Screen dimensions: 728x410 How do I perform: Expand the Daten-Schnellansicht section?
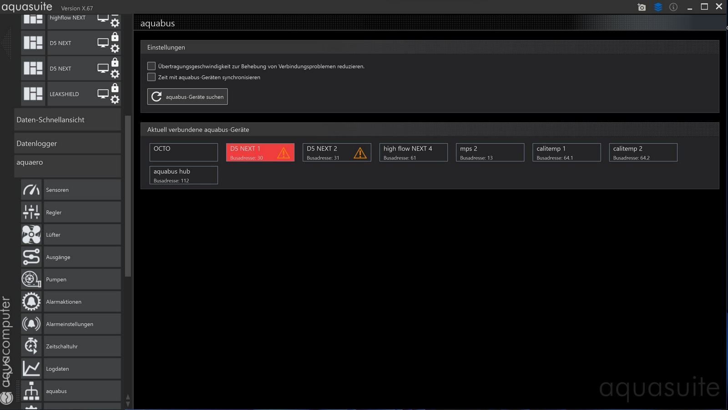(x=67, y=120)
